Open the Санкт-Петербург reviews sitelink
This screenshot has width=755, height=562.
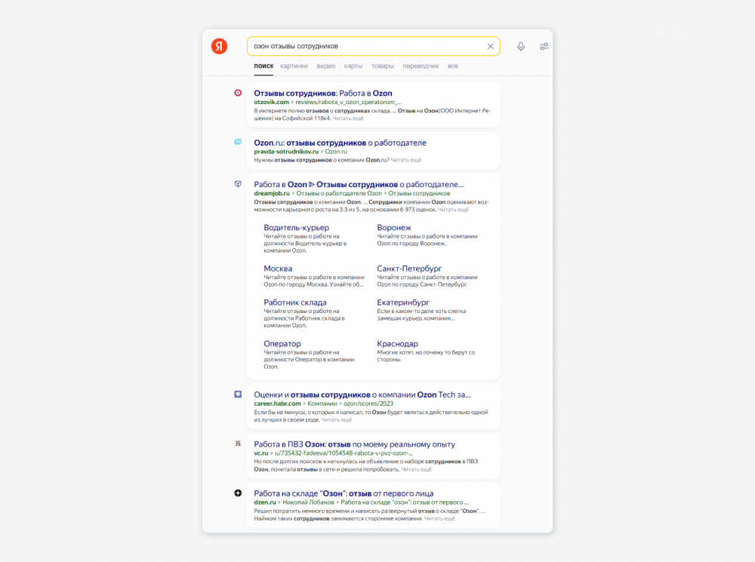click(x=409, y=269)
